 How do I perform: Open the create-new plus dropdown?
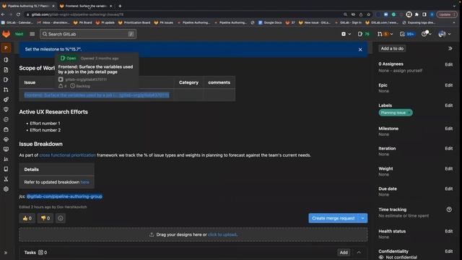[346, 34]
